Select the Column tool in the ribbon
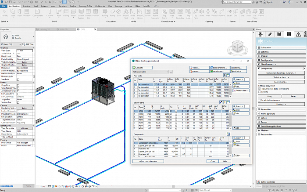The image size is (307, 192). tap(50, 13)
